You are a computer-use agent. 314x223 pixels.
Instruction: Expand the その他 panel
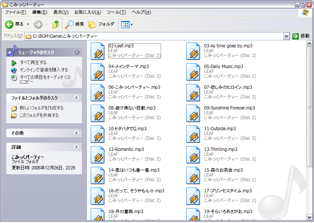(77, 133)
